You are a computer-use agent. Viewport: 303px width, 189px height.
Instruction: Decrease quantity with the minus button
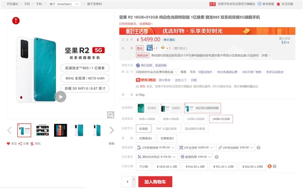pos(134,184)
